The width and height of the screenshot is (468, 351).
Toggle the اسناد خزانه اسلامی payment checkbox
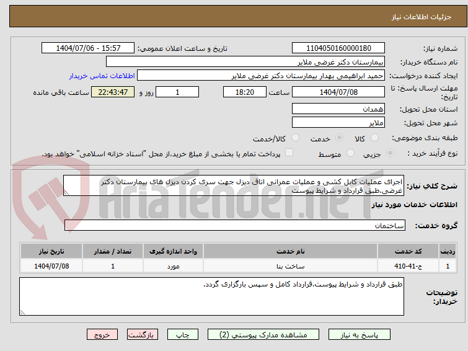(289, 153)
